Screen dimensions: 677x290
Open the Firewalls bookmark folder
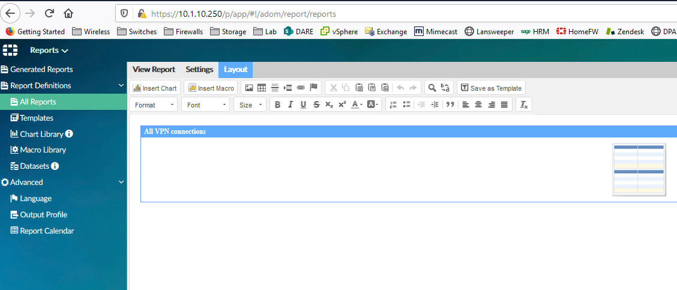(x=183, y=32)
